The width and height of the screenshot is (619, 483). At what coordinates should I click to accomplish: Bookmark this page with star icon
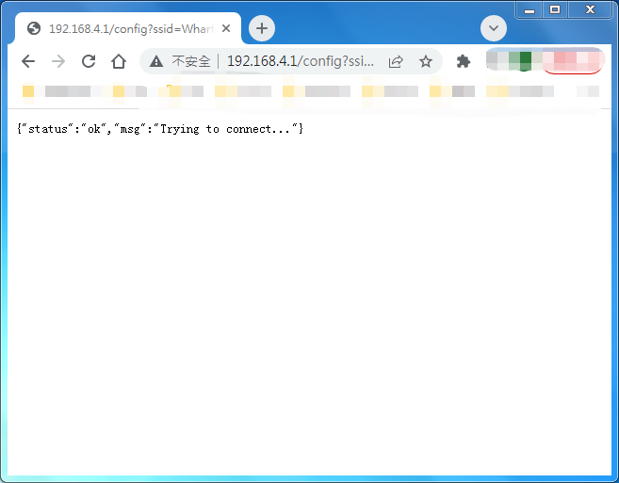426,61
